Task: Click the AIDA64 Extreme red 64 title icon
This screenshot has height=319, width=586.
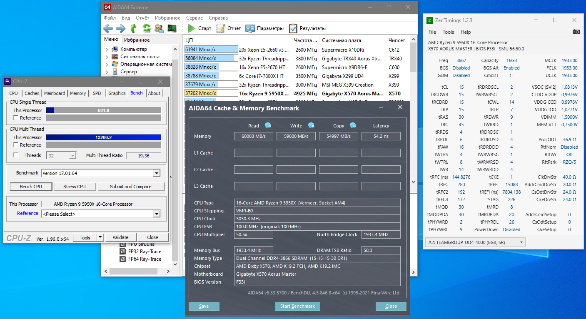Action: coord(107,7)
